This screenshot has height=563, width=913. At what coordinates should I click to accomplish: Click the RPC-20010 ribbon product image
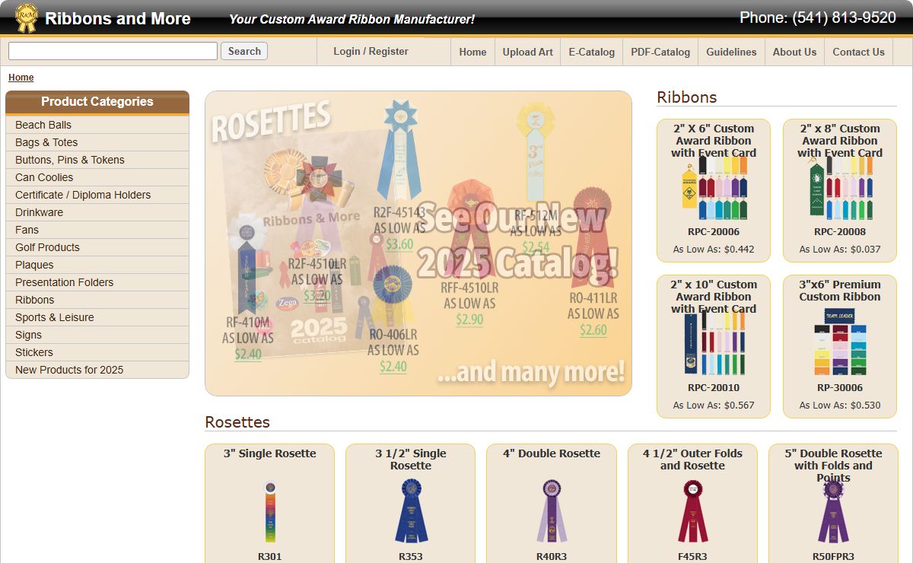[714, 344]
